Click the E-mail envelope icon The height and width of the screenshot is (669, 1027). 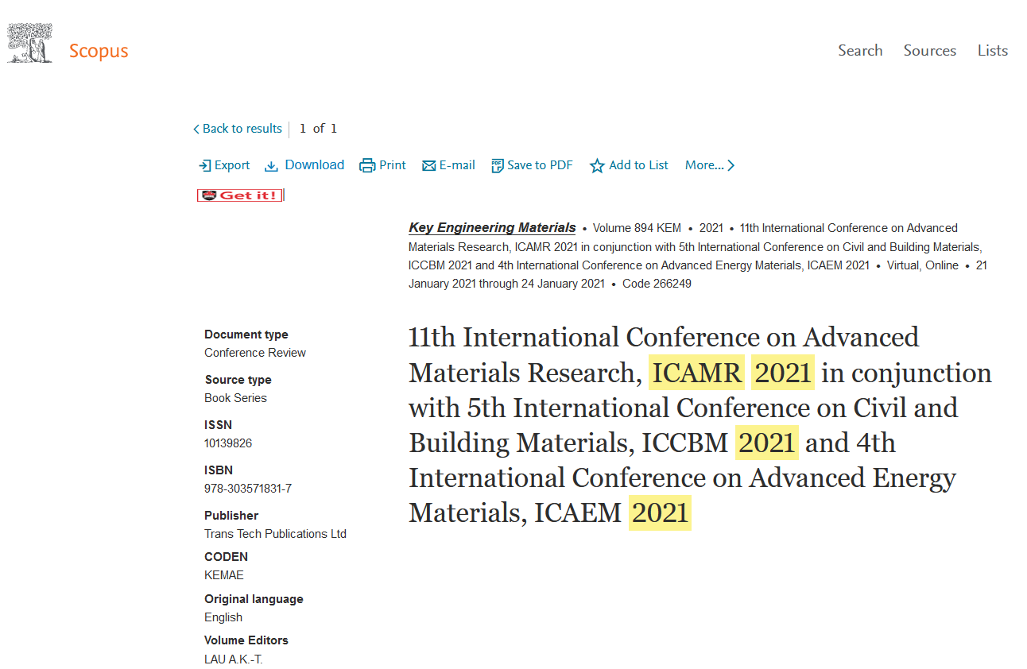point(428,166)
